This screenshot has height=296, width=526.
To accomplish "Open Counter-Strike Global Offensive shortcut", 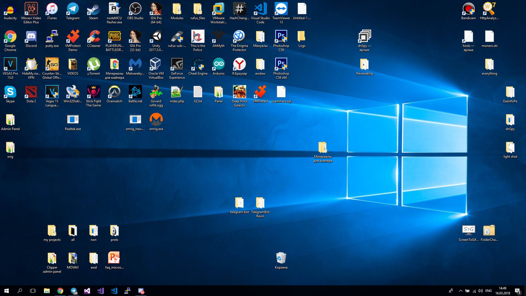I will point(52,69).
